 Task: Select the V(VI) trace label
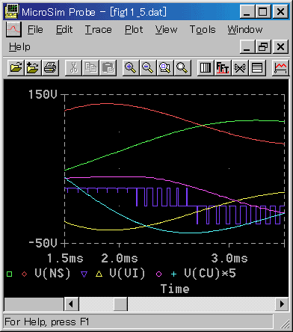pyautogui.click(x=127, y=274)
